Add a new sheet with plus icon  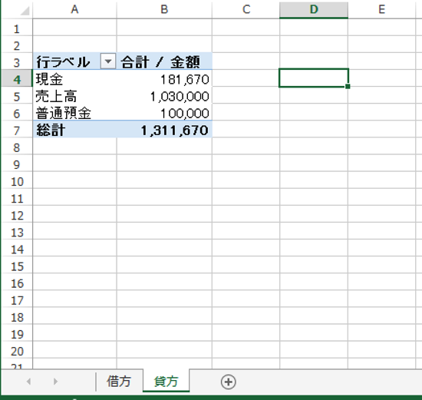coord(228,382)
